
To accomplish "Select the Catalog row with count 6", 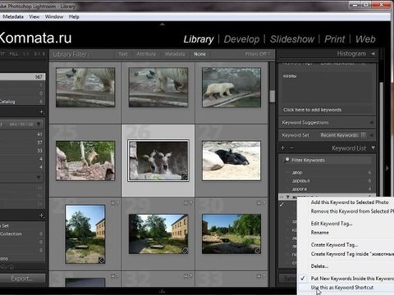I will [x=22, y=102].
